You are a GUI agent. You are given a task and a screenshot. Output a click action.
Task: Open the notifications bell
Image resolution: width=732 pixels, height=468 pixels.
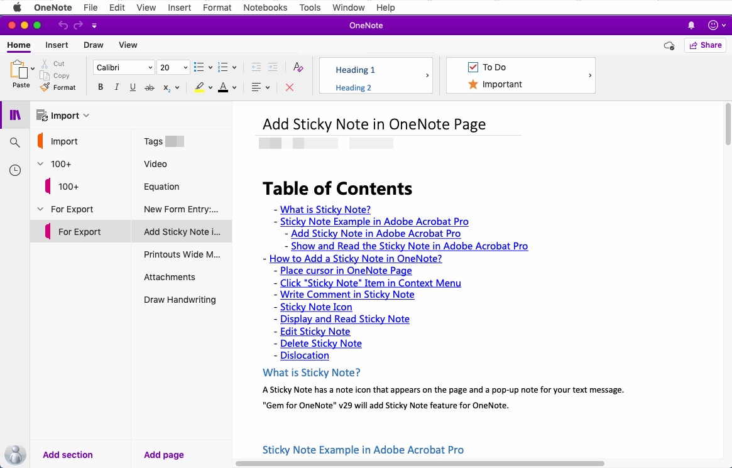tap(691, 25)
